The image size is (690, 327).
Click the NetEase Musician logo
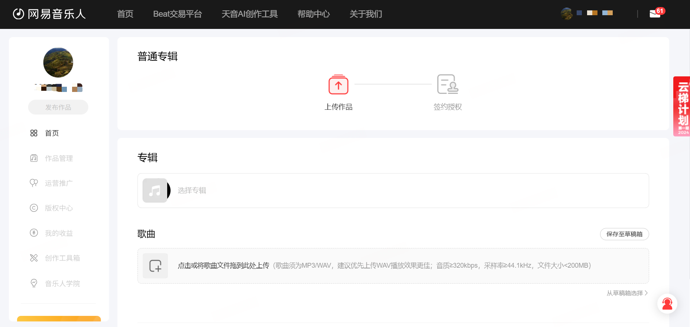click(x=49, y=14)
